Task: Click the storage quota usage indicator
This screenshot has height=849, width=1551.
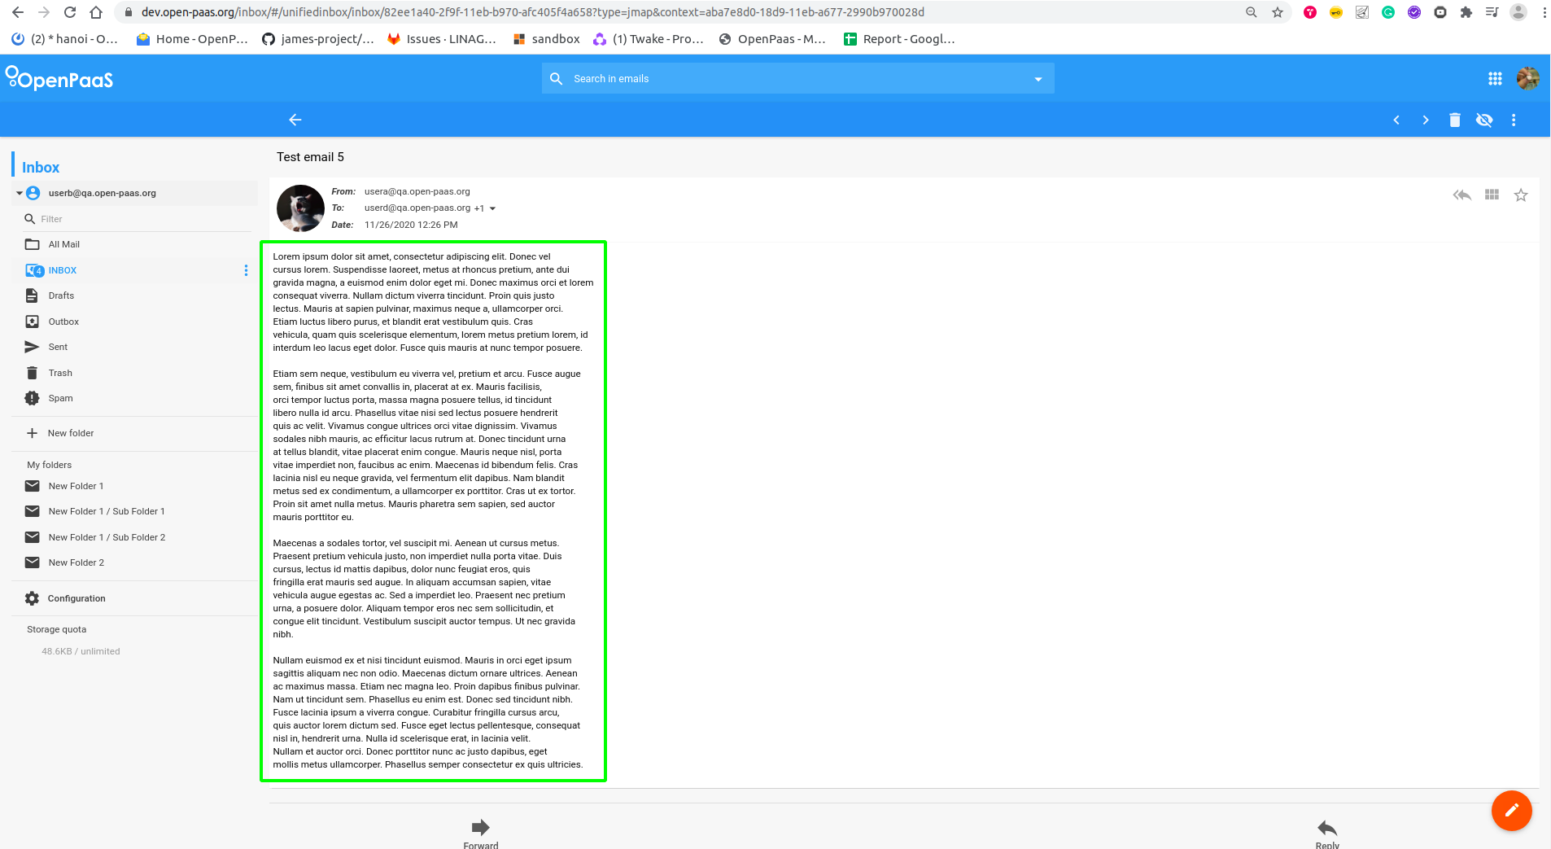Action: tap(81, 651)
